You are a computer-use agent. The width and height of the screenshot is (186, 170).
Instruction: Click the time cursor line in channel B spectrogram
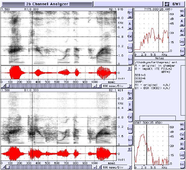(x=32, y=119)
